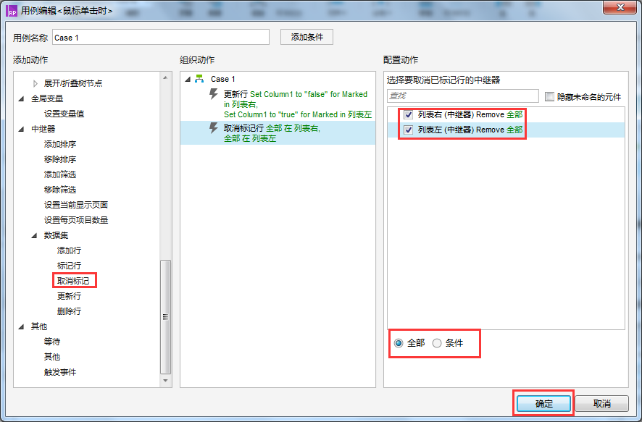Image resolution: width=642 pixels, height=422 pixels.
Task: Select the 全部 radio button
Action: pos(399,343)
